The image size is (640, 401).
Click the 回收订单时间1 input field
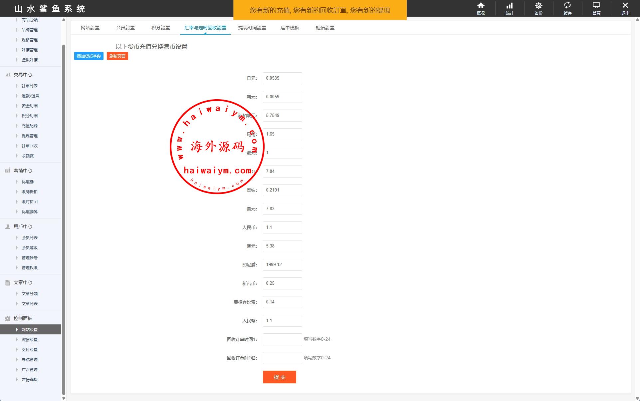[282, 339]
